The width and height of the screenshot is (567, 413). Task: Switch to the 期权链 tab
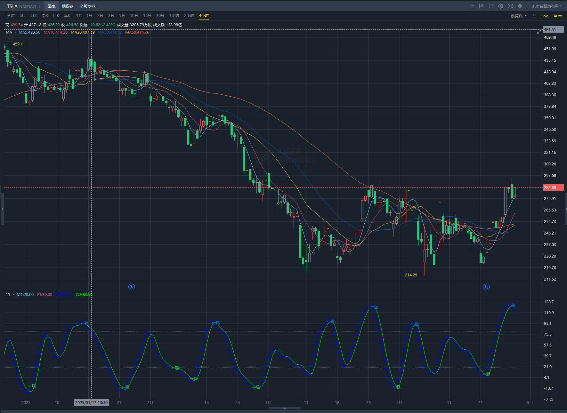(68, 6)
